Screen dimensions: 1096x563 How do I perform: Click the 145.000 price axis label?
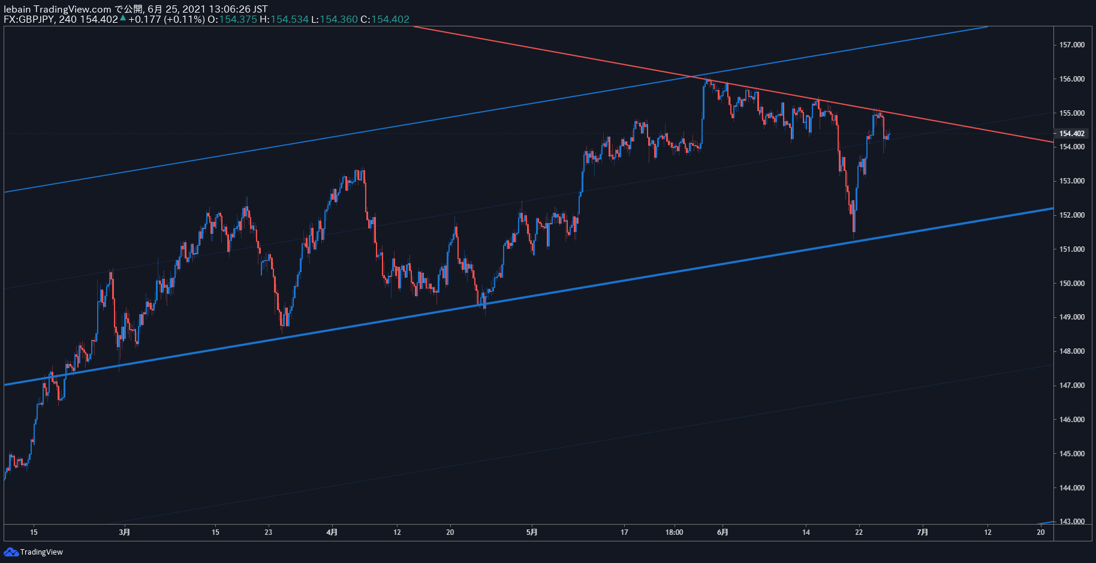coord(1071,454)
